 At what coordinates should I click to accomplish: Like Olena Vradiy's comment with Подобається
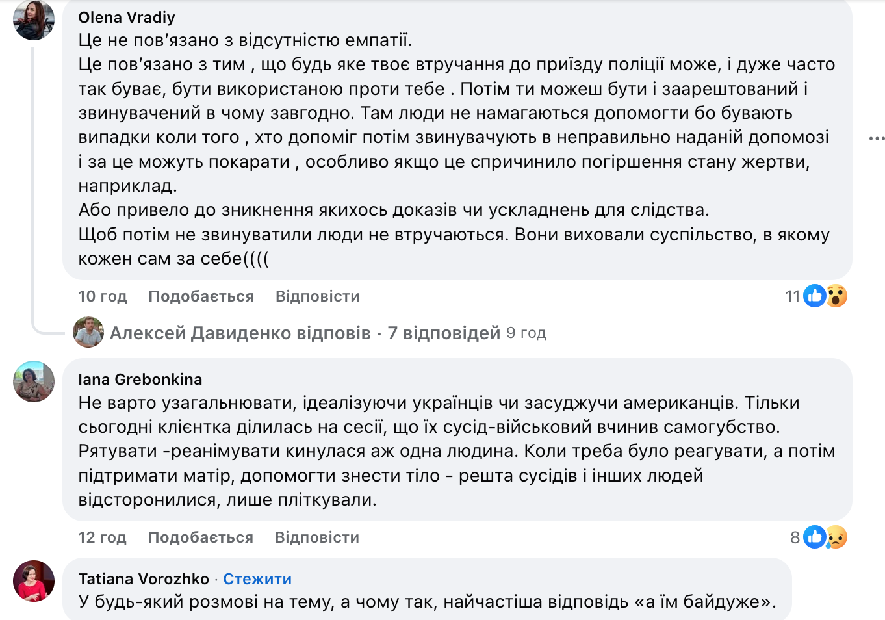201,296
